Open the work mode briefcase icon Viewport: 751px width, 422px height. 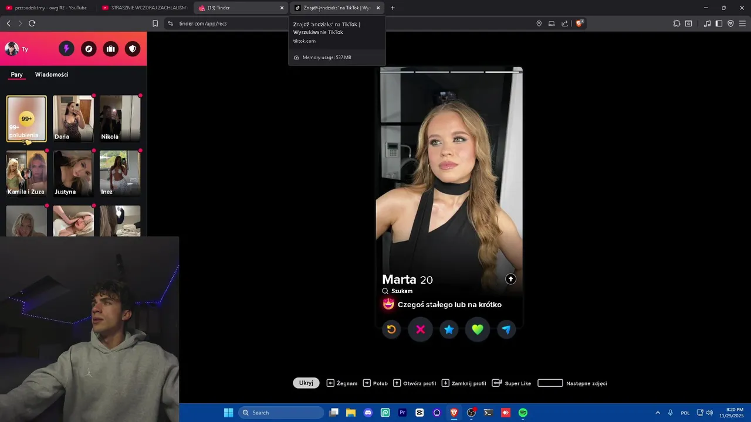111,49
